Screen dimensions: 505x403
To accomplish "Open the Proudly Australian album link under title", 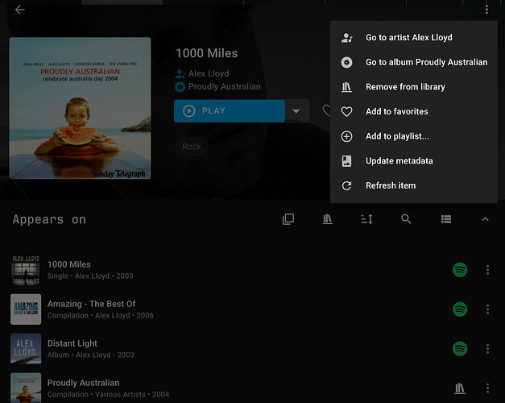I will tap(225, 87).
